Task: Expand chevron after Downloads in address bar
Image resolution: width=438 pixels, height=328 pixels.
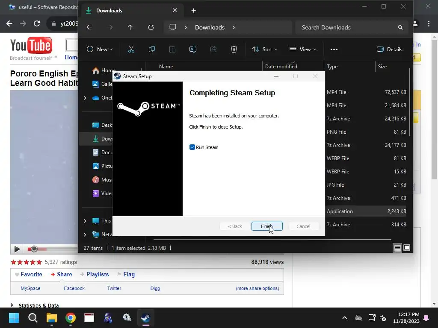Action: point(234,27)
